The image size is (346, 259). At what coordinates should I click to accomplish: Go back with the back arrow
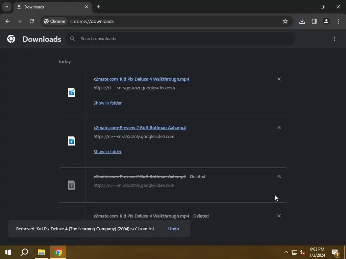coord(7,21)
